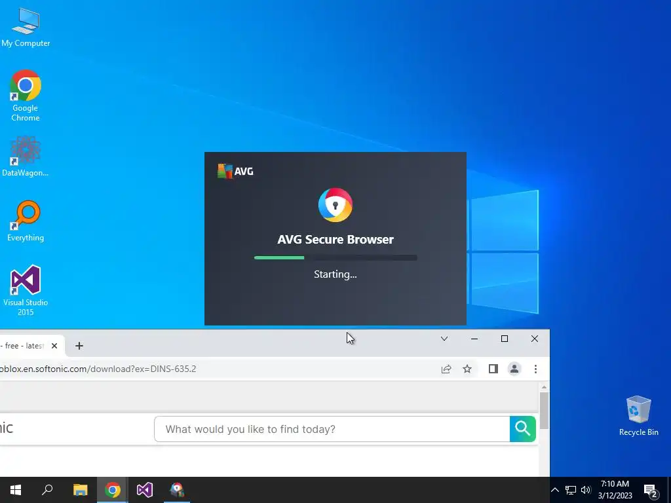
Task: Click the scrollbar up arrow in Chrome
Action: (544, 387)
